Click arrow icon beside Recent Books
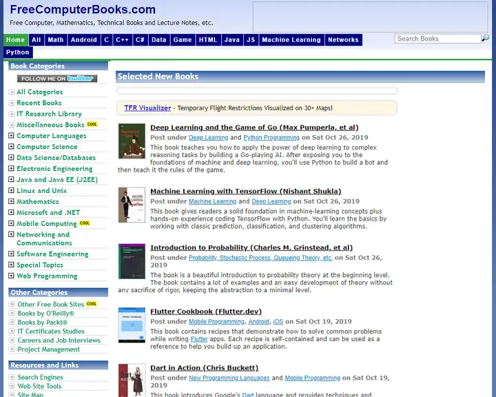Screen dimensions: 496x397 click(12, 103)
